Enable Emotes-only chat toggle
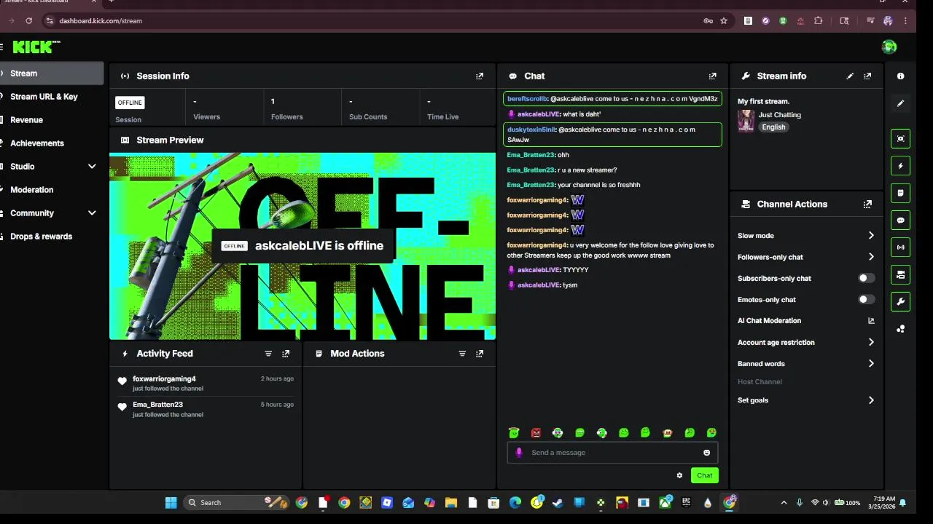 [866, 299]
